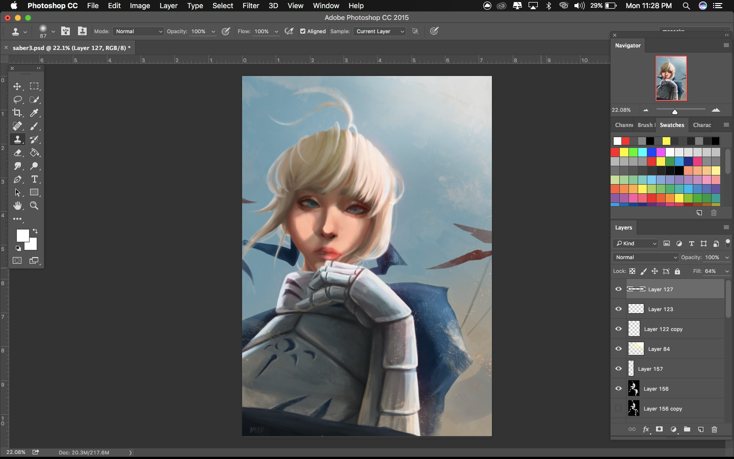This screenshot has height=459, width=734.
Task: Open the Filter menu
Action: click(251, 6)
